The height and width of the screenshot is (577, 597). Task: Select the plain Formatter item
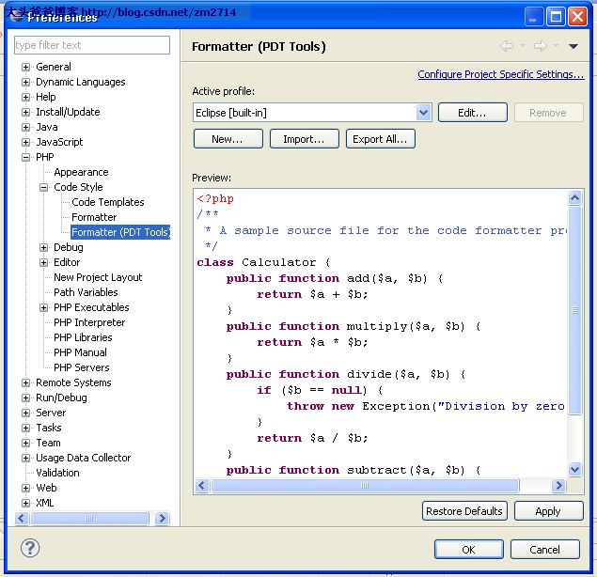tap(94, 217)
